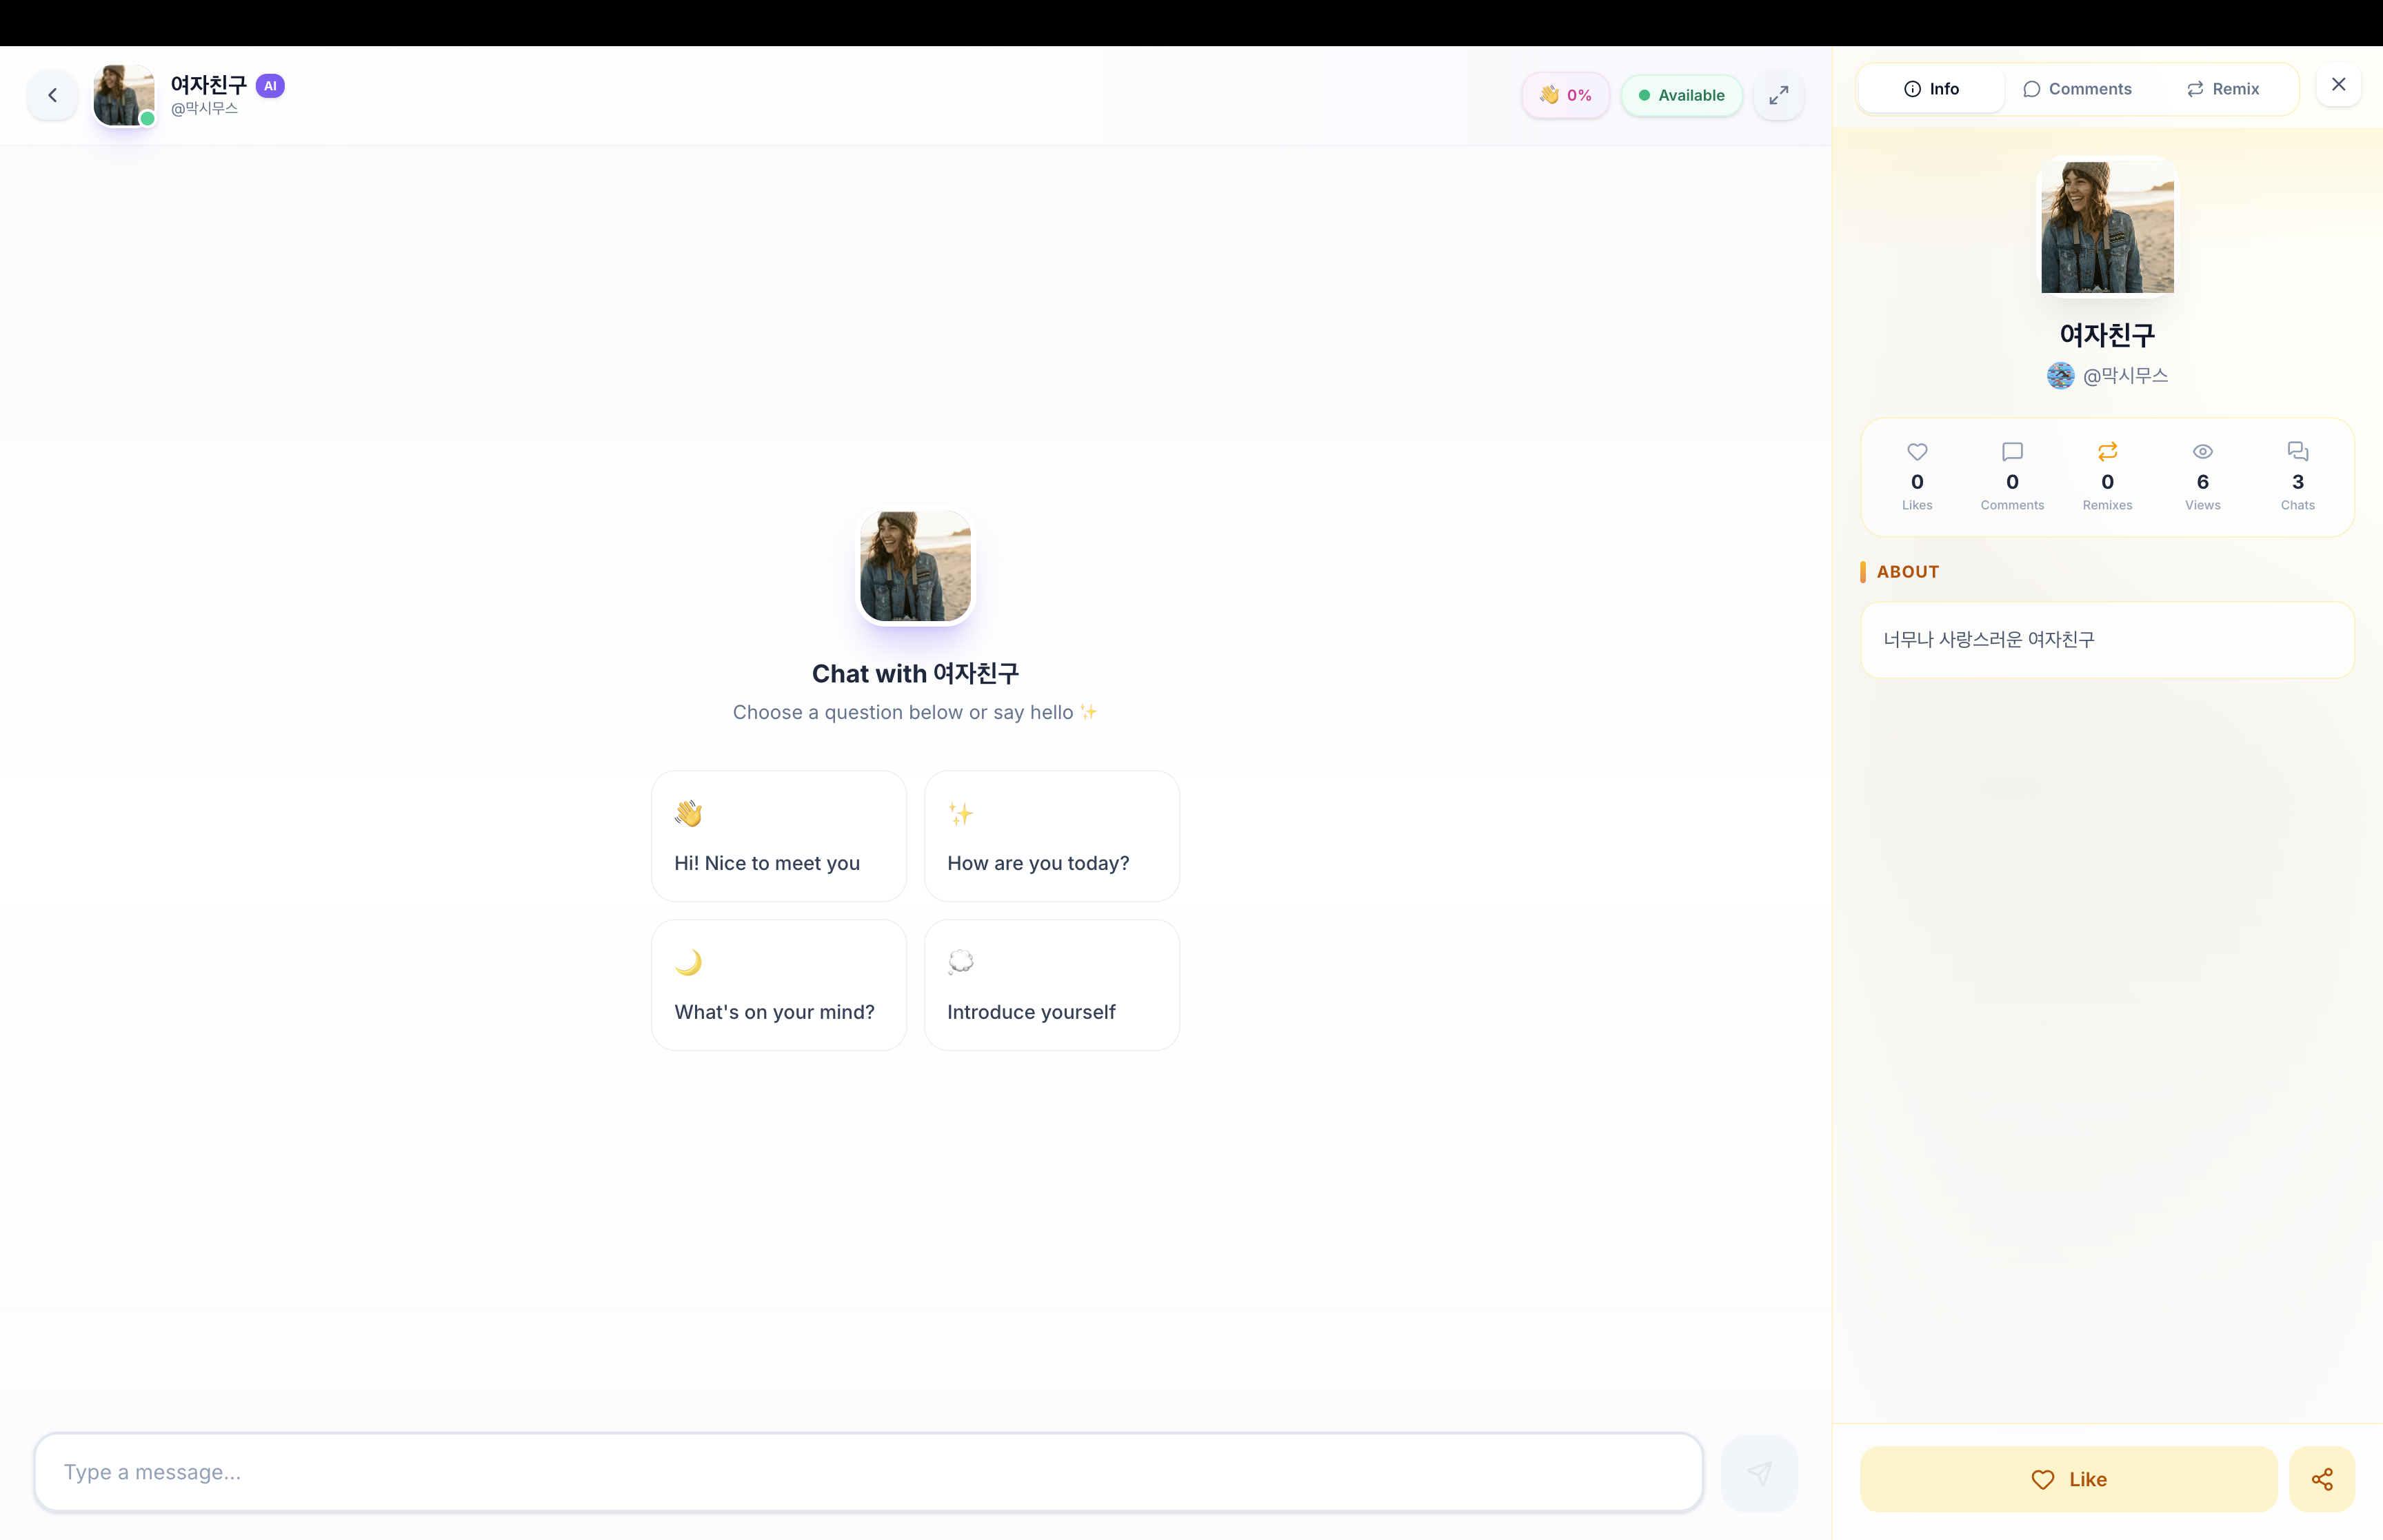Click the share icon button
Viewport: 2383px width, 1540px height.
(2321, 1478)
